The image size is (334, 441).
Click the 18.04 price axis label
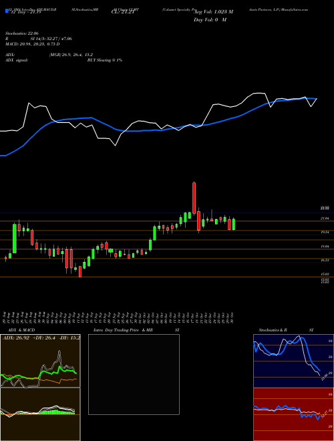pos(325,247)
